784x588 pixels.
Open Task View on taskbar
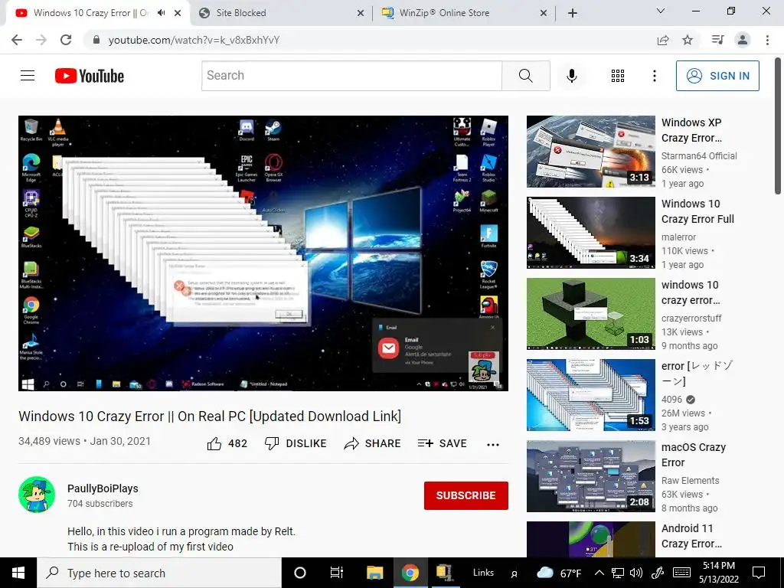click(x=337, y=573)
